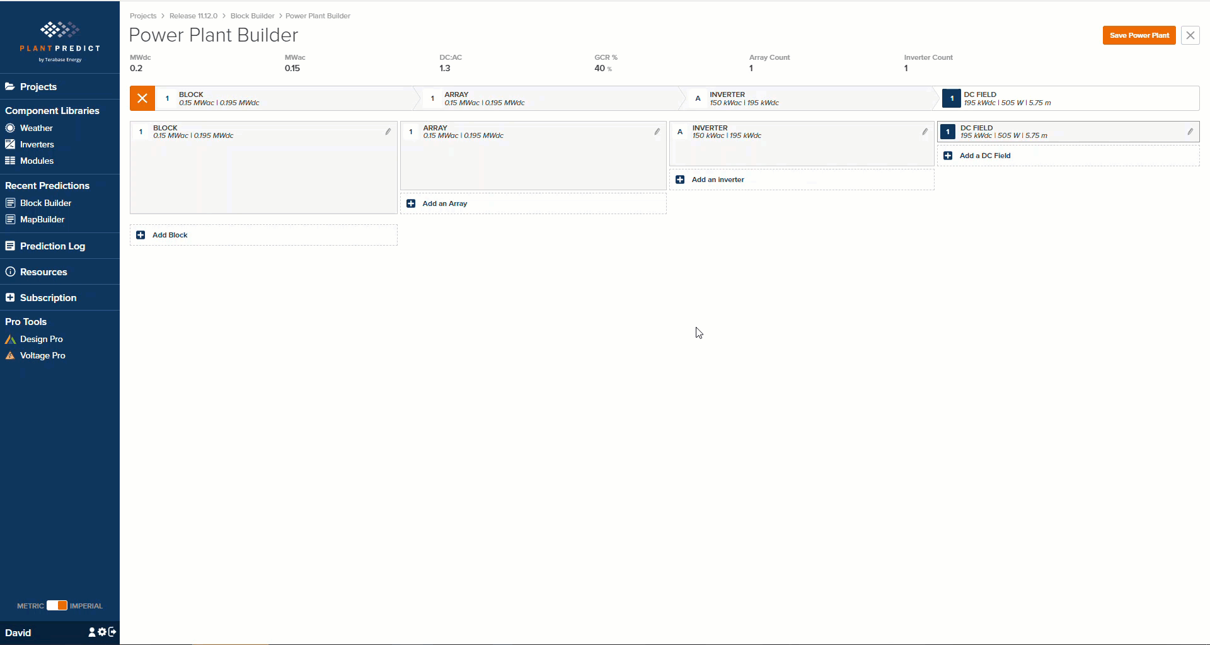Open the Inverters component library
This screenshot has height=645, width=1210.
click(37, 144)
